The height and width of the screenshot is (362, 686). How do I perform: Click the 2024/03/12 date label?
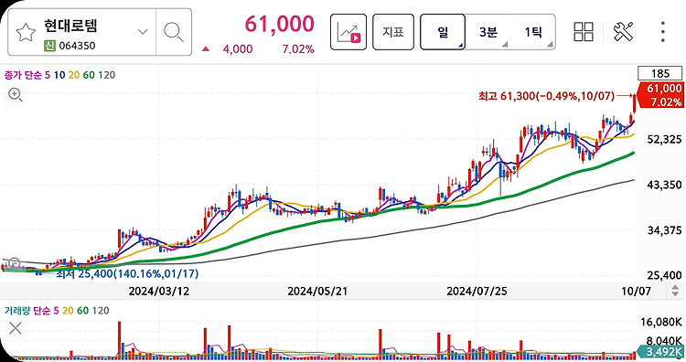(x=159, y=292)
